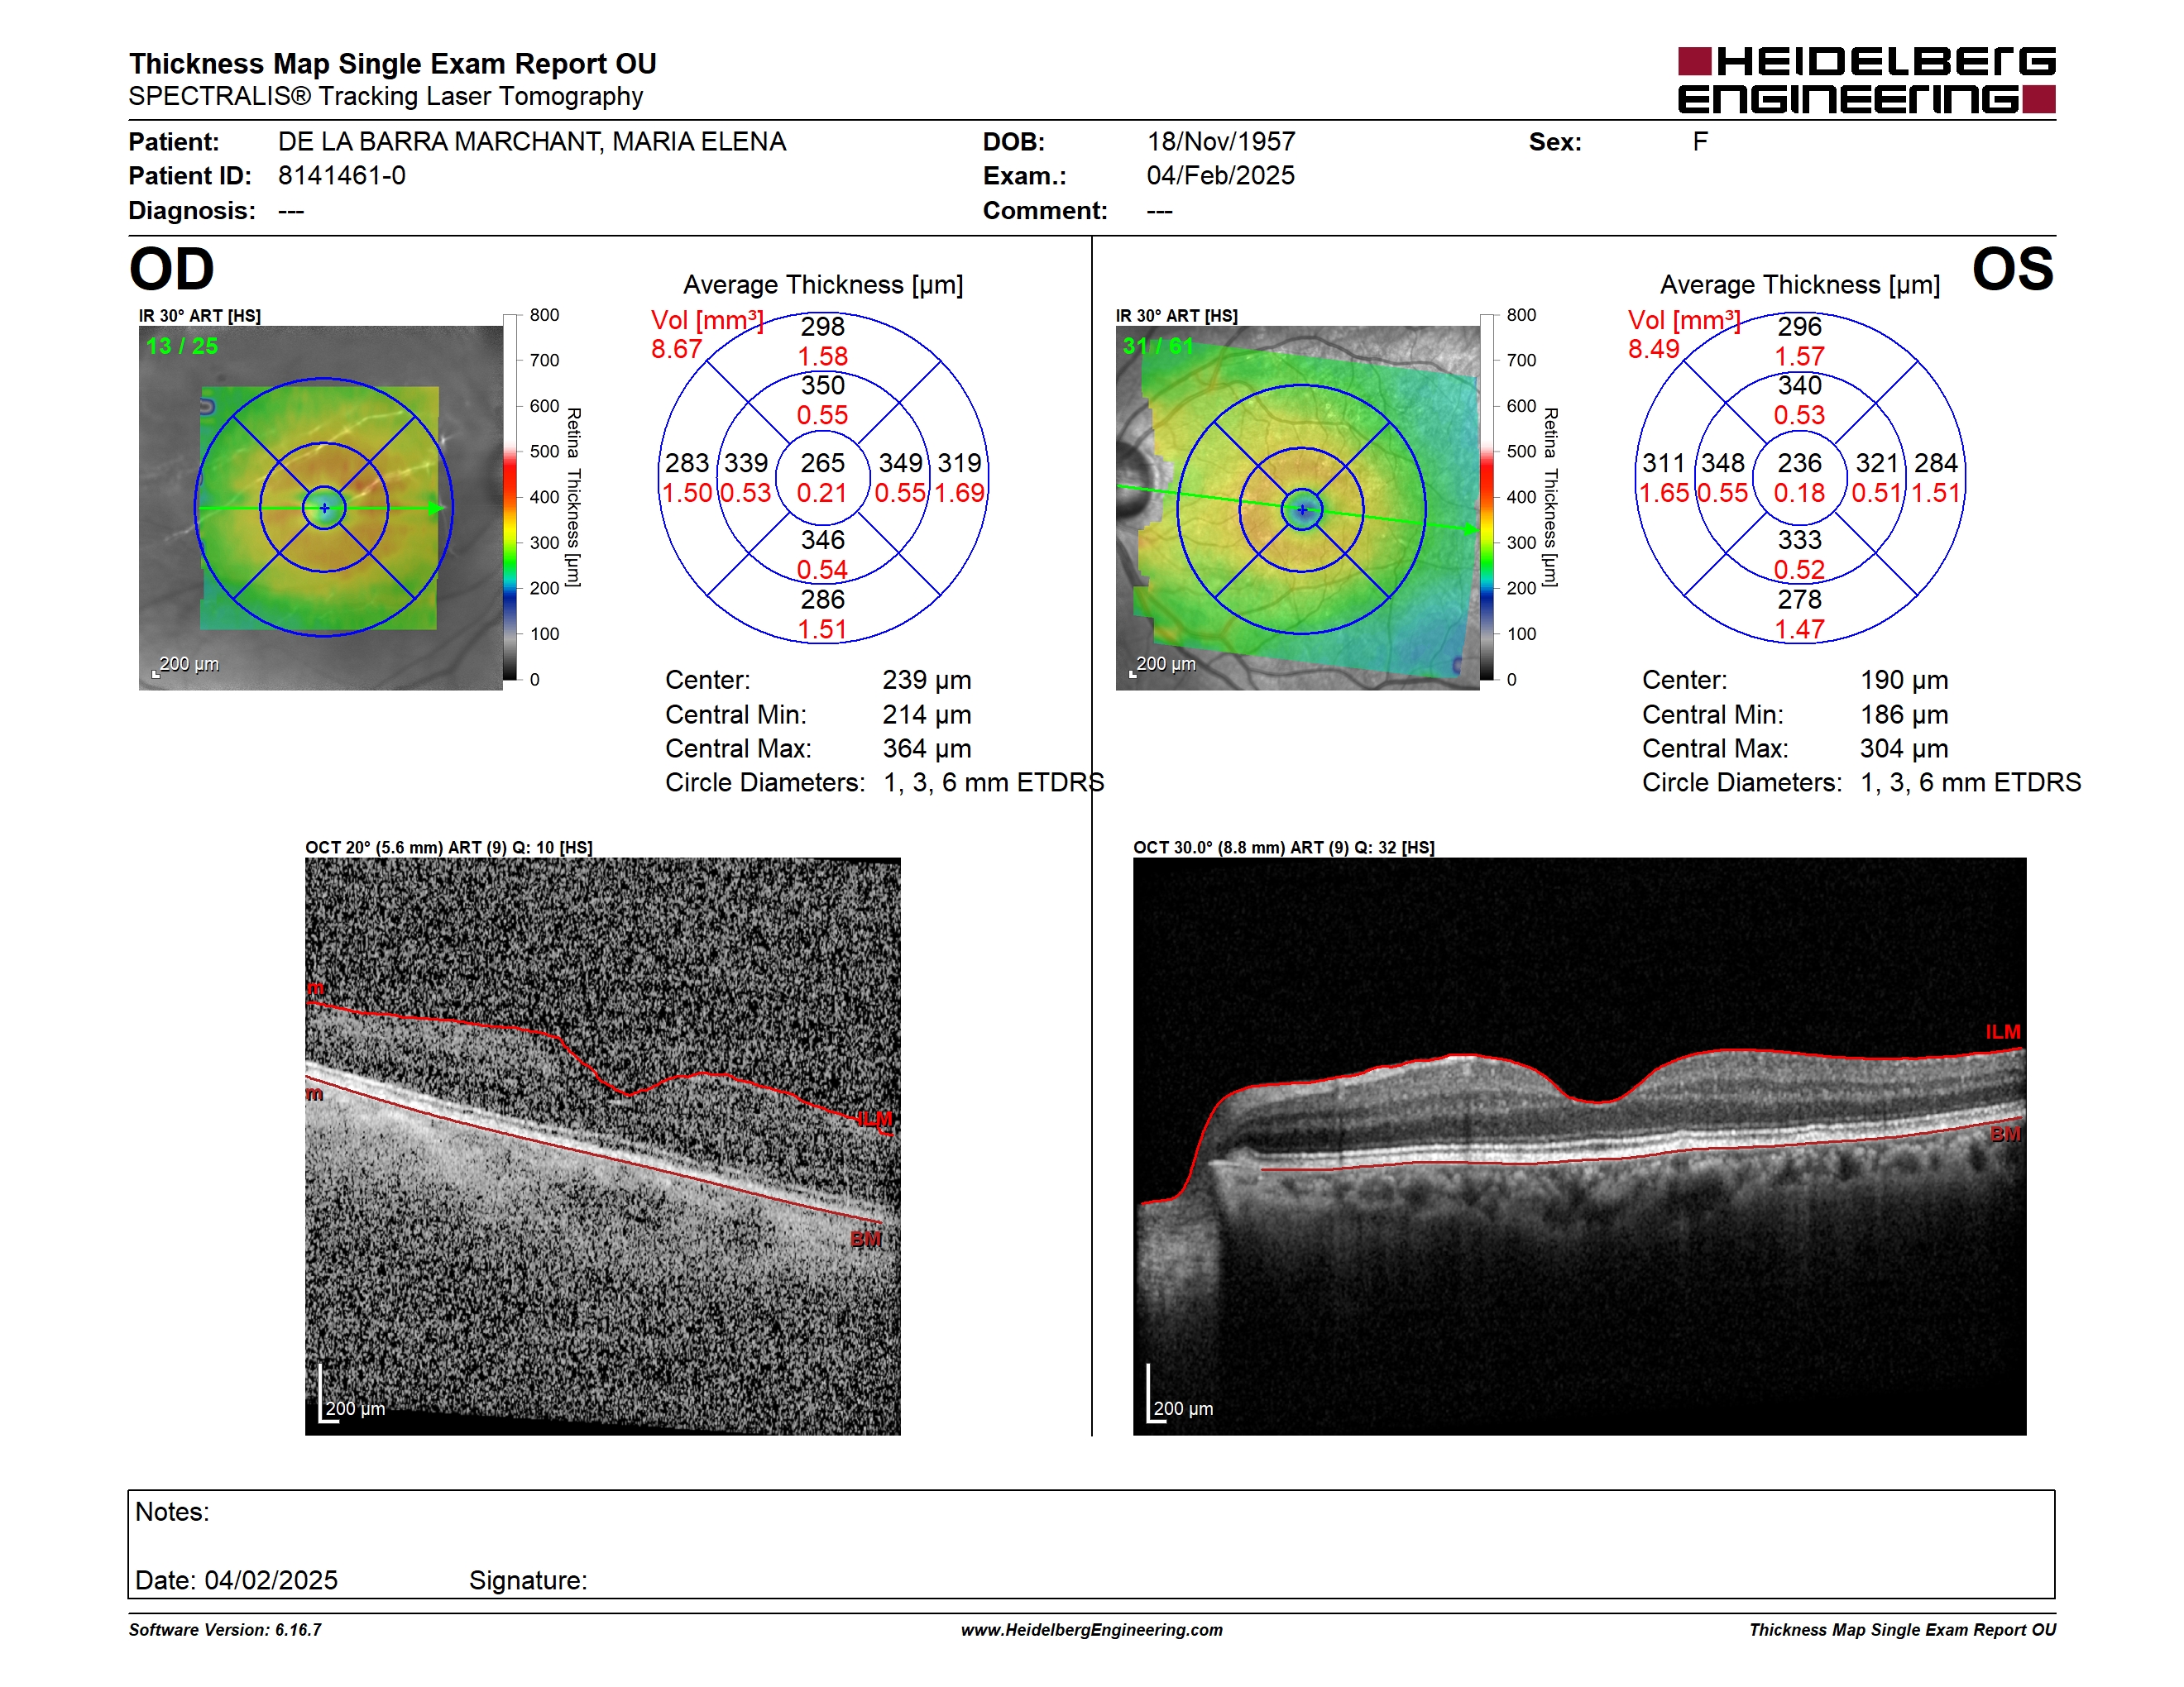The height and width of the screenshot is (1687, 2184).
Task: Click the fovea crosshair on OD thickness map
Action: tap(324, 508)
